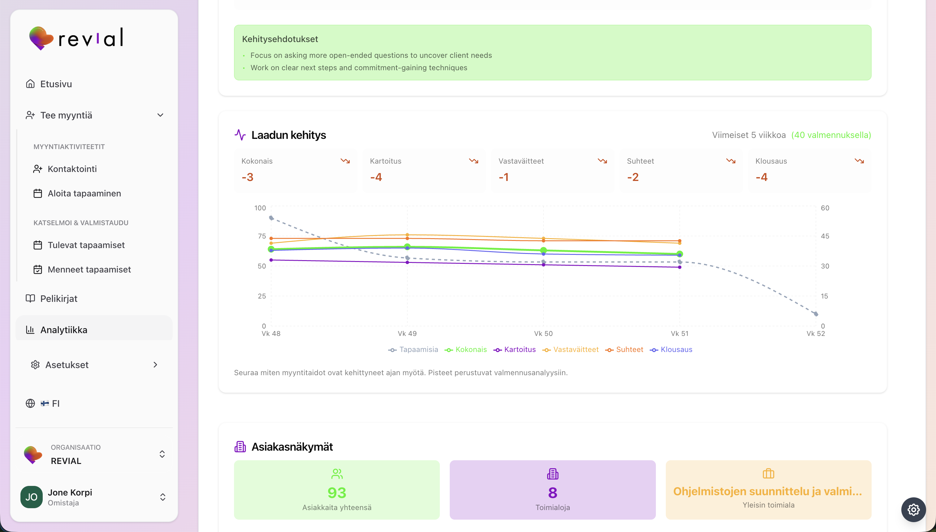Click the Asiakasnäkymät building icon
The width and height of the screenshot is (936, 532).
[x=240, y=447]
